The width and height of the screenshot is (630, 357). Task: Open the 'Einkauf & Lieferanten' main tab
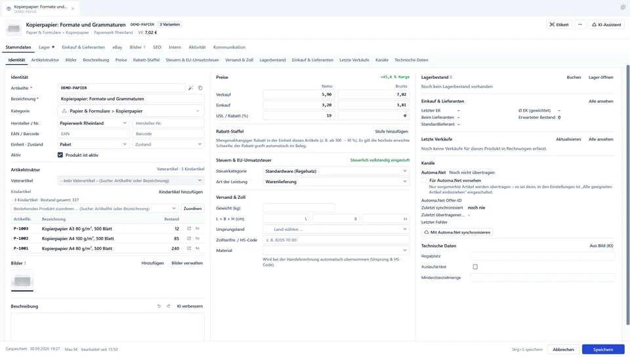coord(83,47)
